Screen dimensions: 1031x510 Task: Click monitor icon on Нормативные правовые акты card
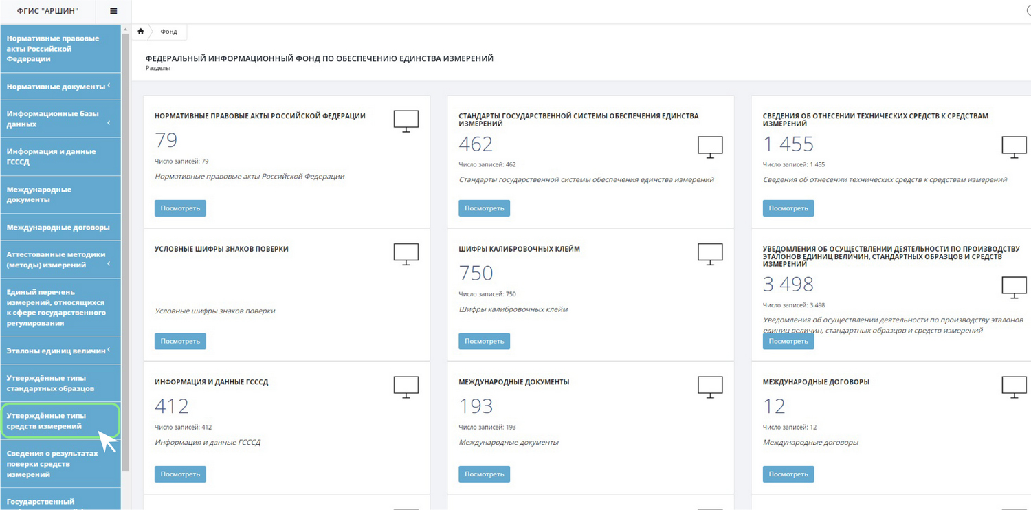[406, 121]
